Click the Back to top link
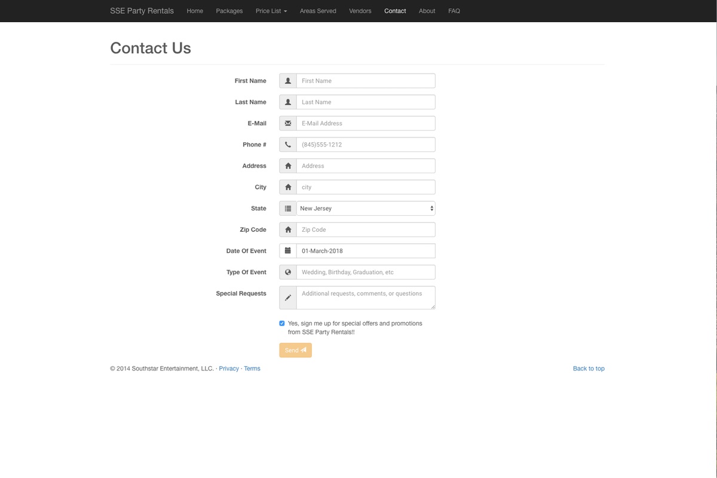This screenshot has height=478, width=717. pos(589,369)
